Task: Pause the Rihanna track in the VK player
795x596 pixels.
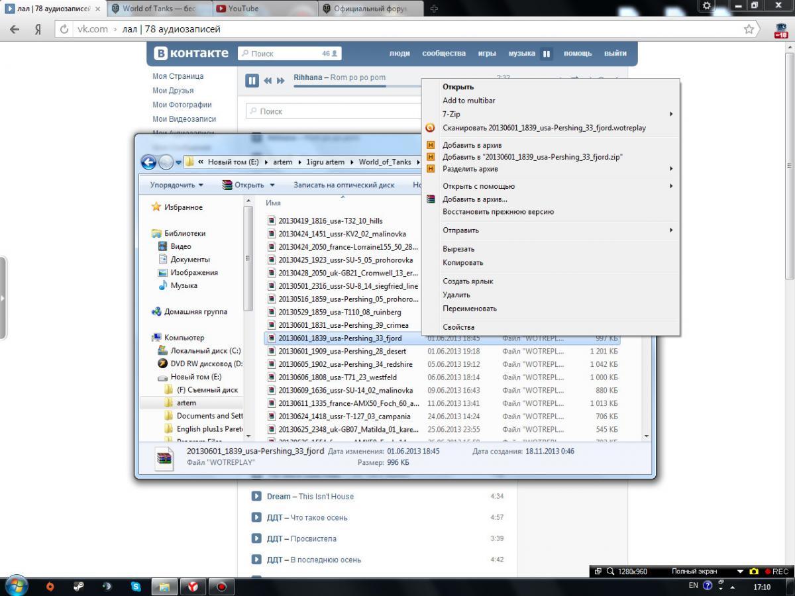Action: click(252, 81)
